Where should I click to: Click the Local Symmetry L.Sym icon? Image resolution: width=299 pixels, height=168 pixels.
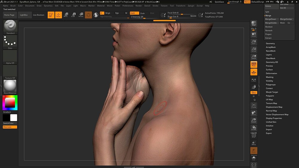click(x=254, y=80)
